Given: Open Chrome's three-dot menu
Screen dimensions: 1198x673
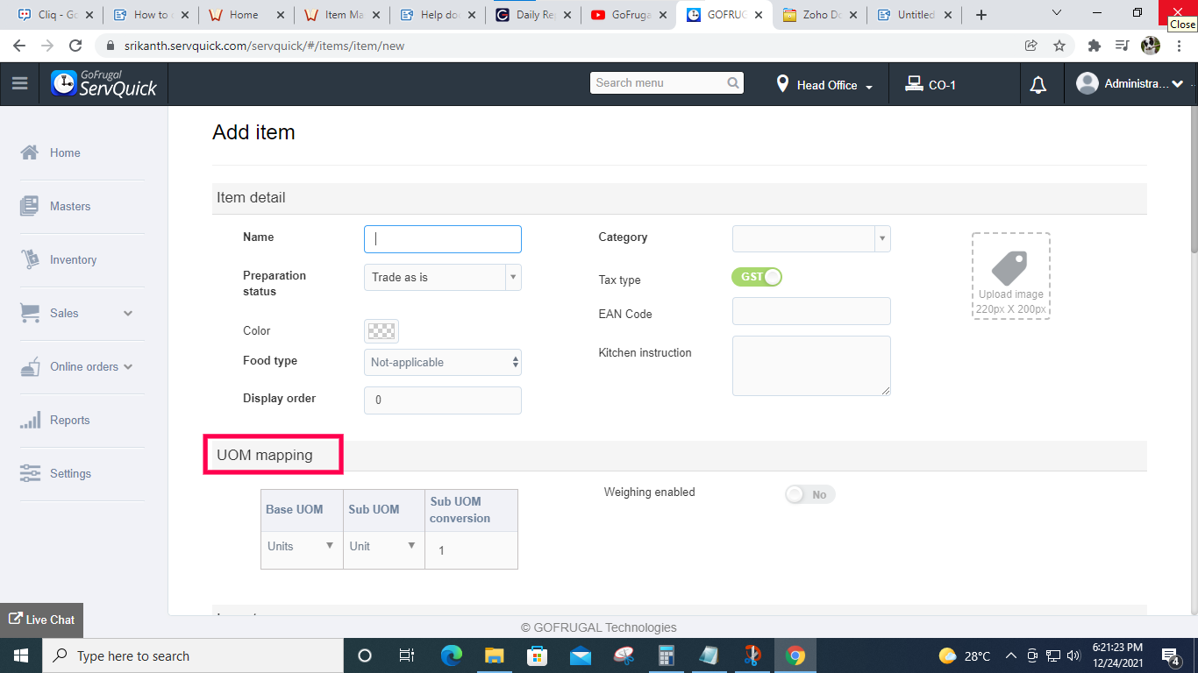Looking at the screenshot, I should click(1180, 46).
